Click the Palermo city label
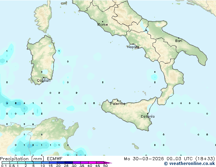 point(118,104)
